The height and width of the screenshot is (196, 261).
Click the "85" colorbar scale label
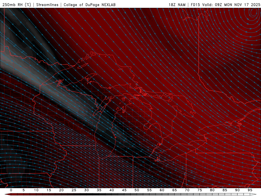click(225, 190)
